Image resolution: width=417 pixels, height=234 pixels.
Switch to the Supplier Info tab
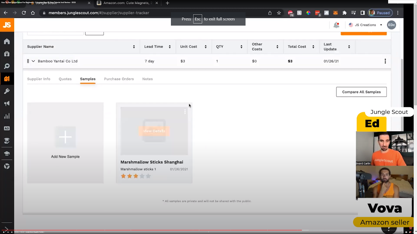click(x=39, y=79)
